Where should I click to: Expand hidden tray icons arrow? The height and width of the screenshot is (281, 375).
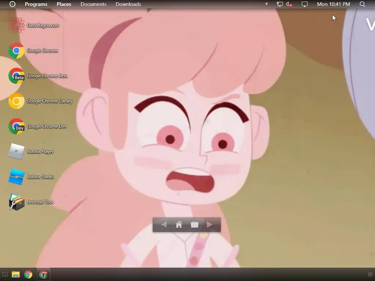click(266, 4)
